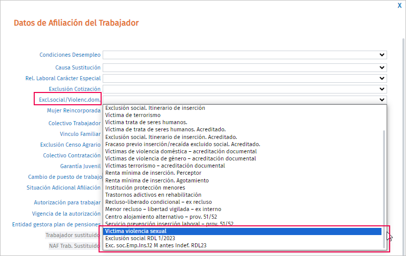Choose Víctima de terrorismo option
Image resolution: width=406 pixels, height=256 pixels.
[x=133, y=115]
